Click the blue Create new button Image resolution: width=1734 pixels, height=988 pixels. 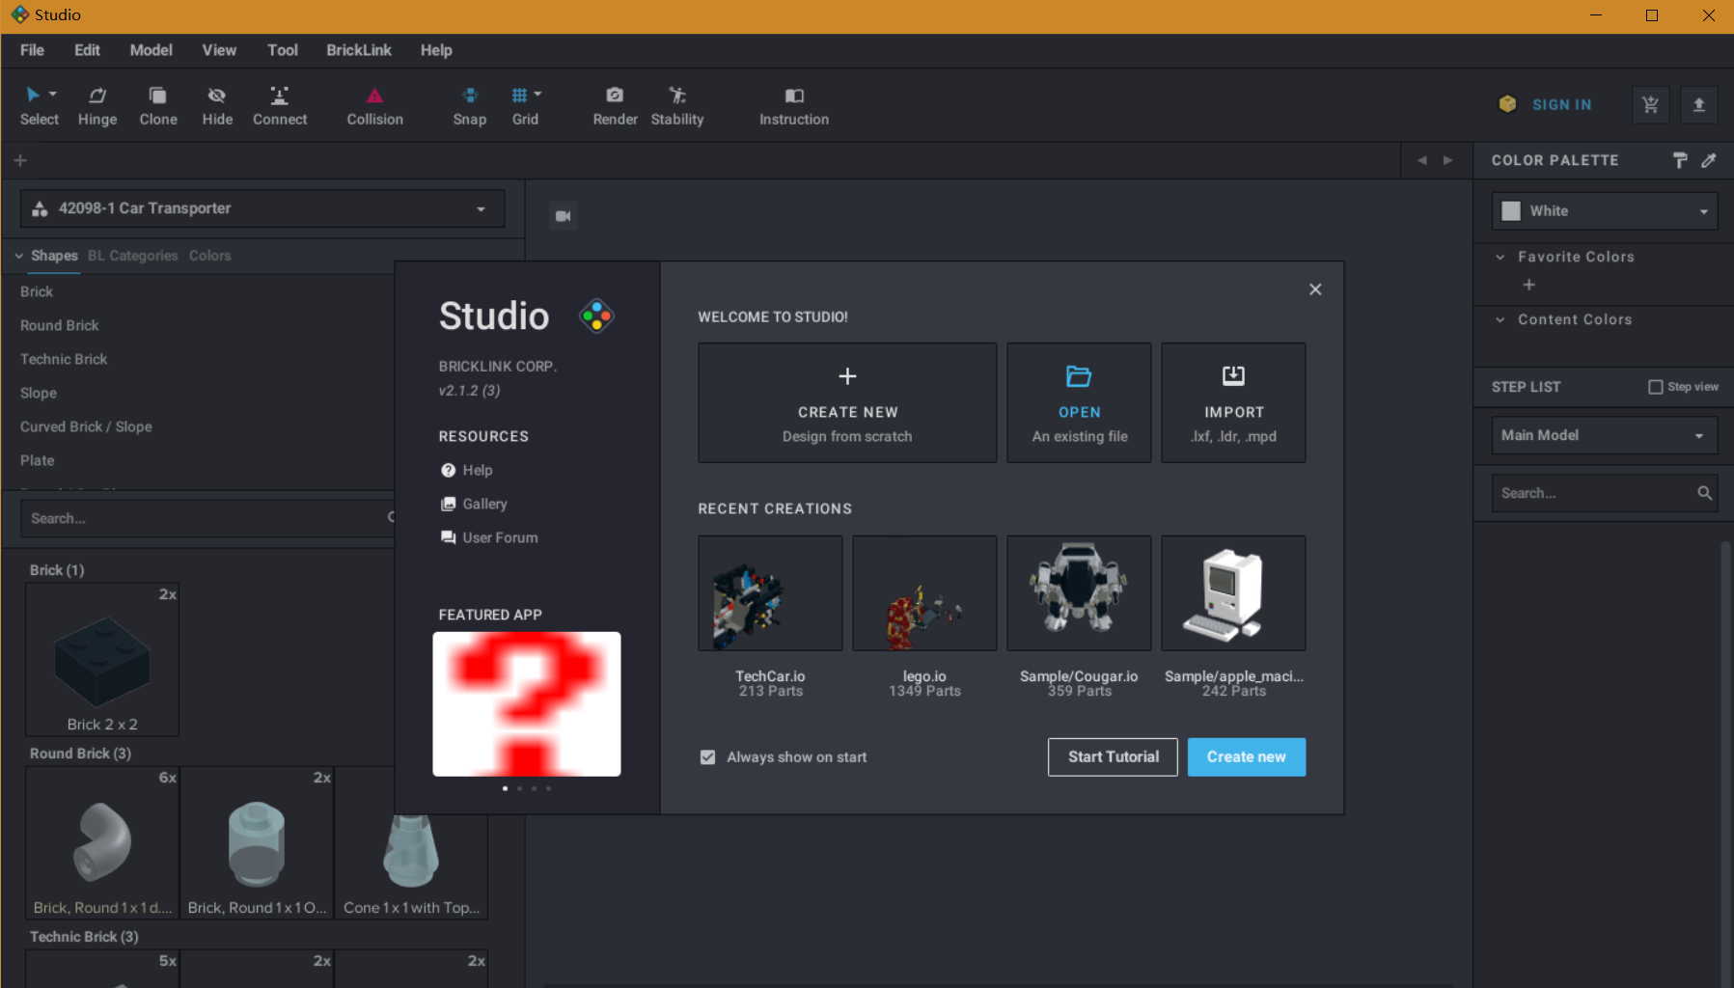pos(1246,757)
